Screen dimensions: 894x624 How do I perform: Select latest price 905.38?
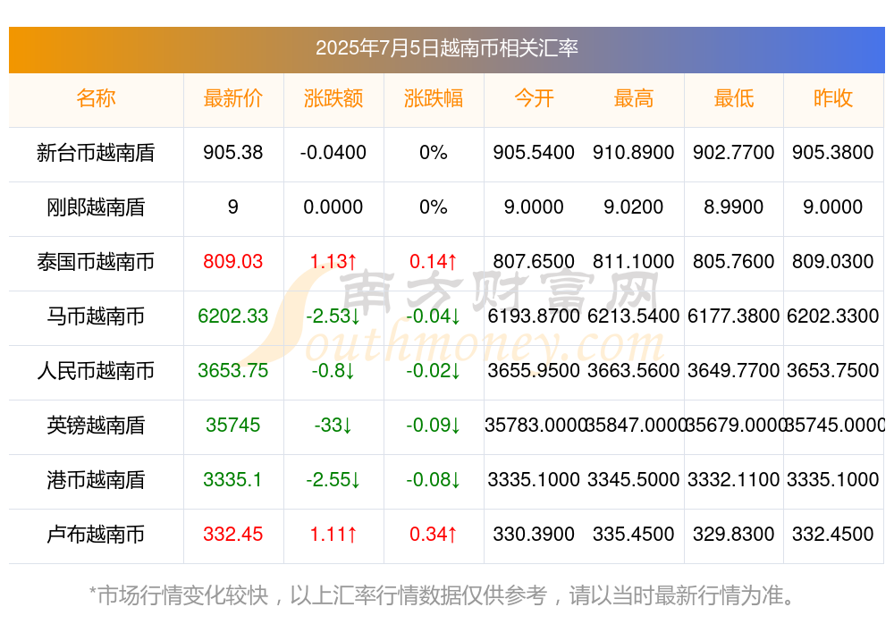[232, 152]
